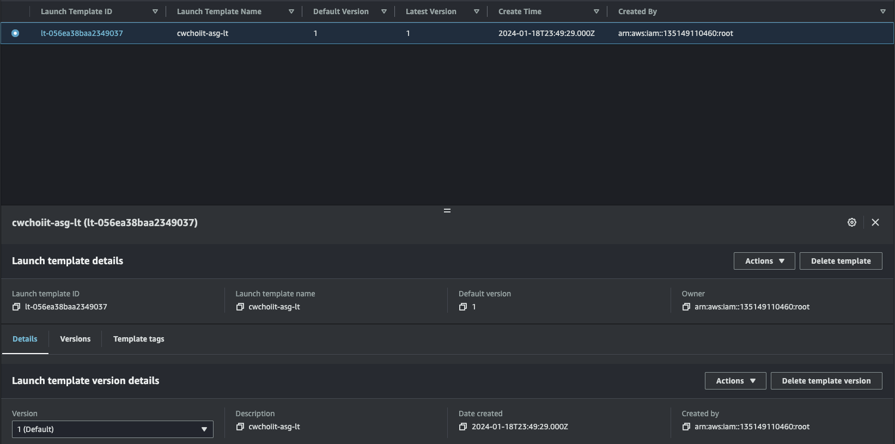Click the 2024-01-18T23:49:29.000Z create time cell
The width and height of the screenshot is (895, 444).
[x=546, y=33]
